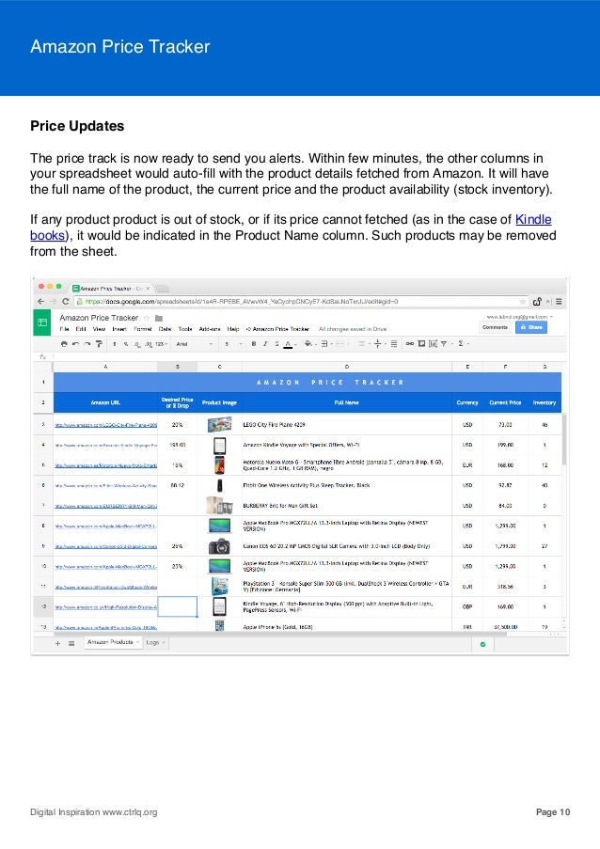Open the Help menu
The width and height of the screenshot is (600, 849).
click(233, 329)
